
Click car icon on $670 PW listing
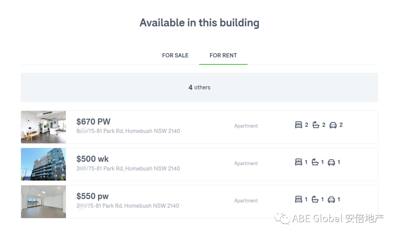pos(333,125)
